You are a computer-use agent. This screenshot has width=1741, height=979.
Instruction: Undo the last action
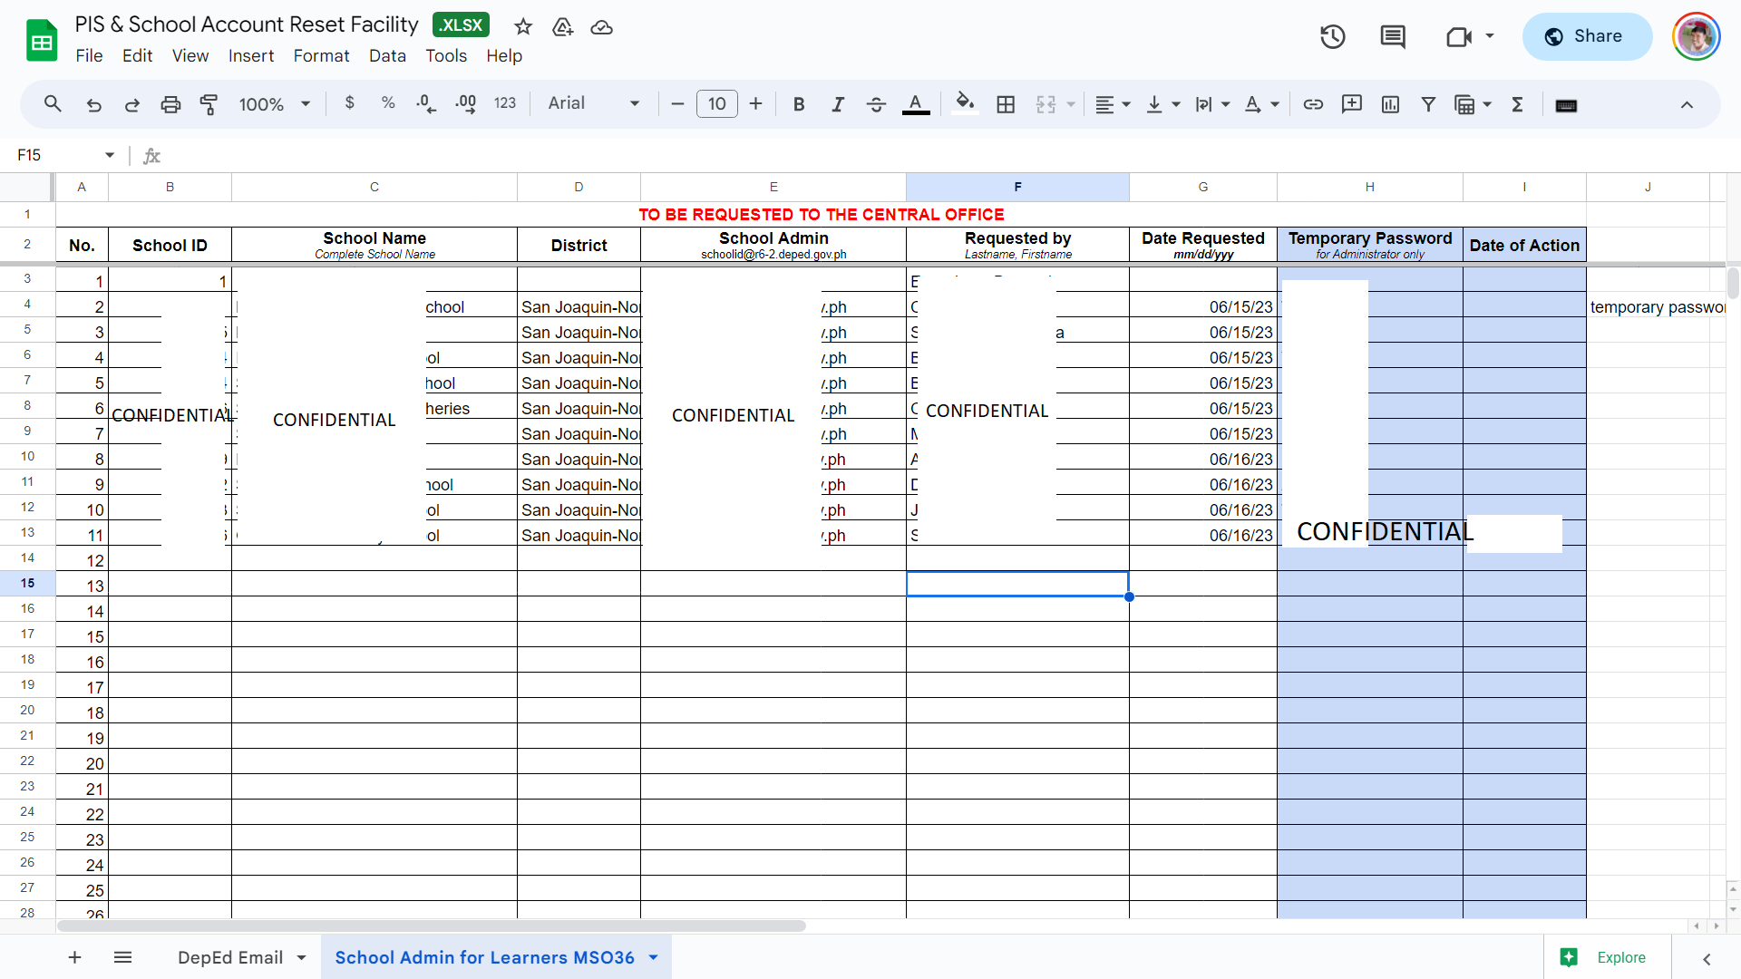[93, 104]
